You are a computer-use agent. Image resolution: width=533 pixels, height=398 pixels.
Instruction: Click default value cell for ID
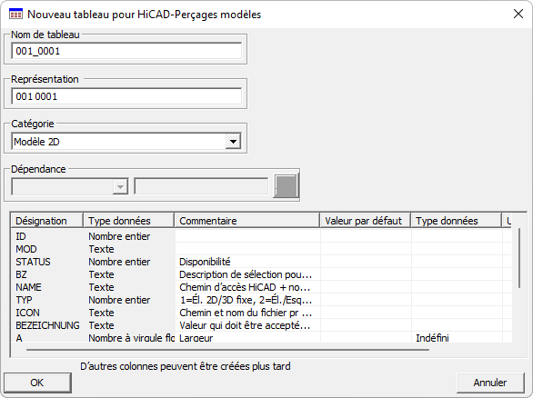366,236
